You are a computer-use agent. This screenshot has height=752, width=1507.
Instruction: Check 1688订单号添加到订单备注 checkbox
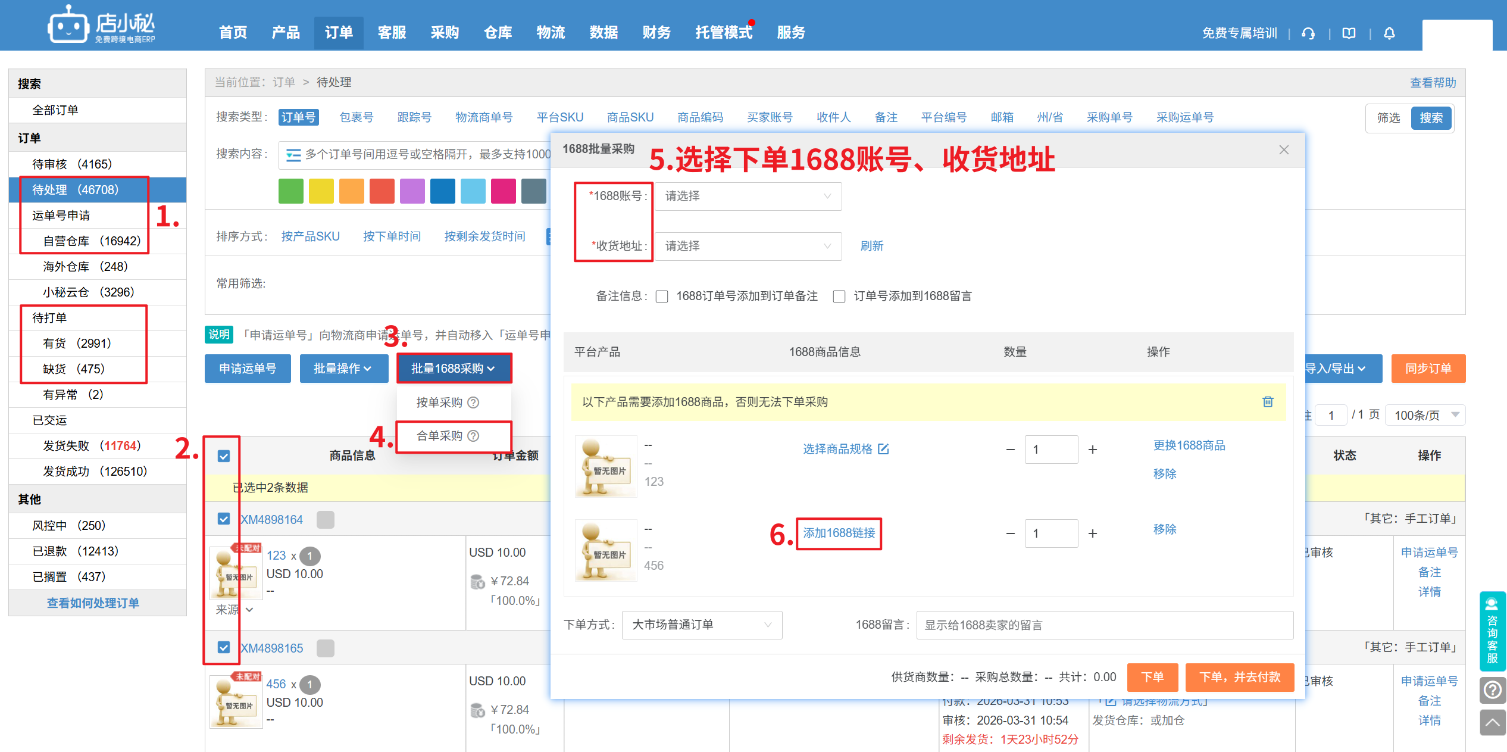(662, 297)
